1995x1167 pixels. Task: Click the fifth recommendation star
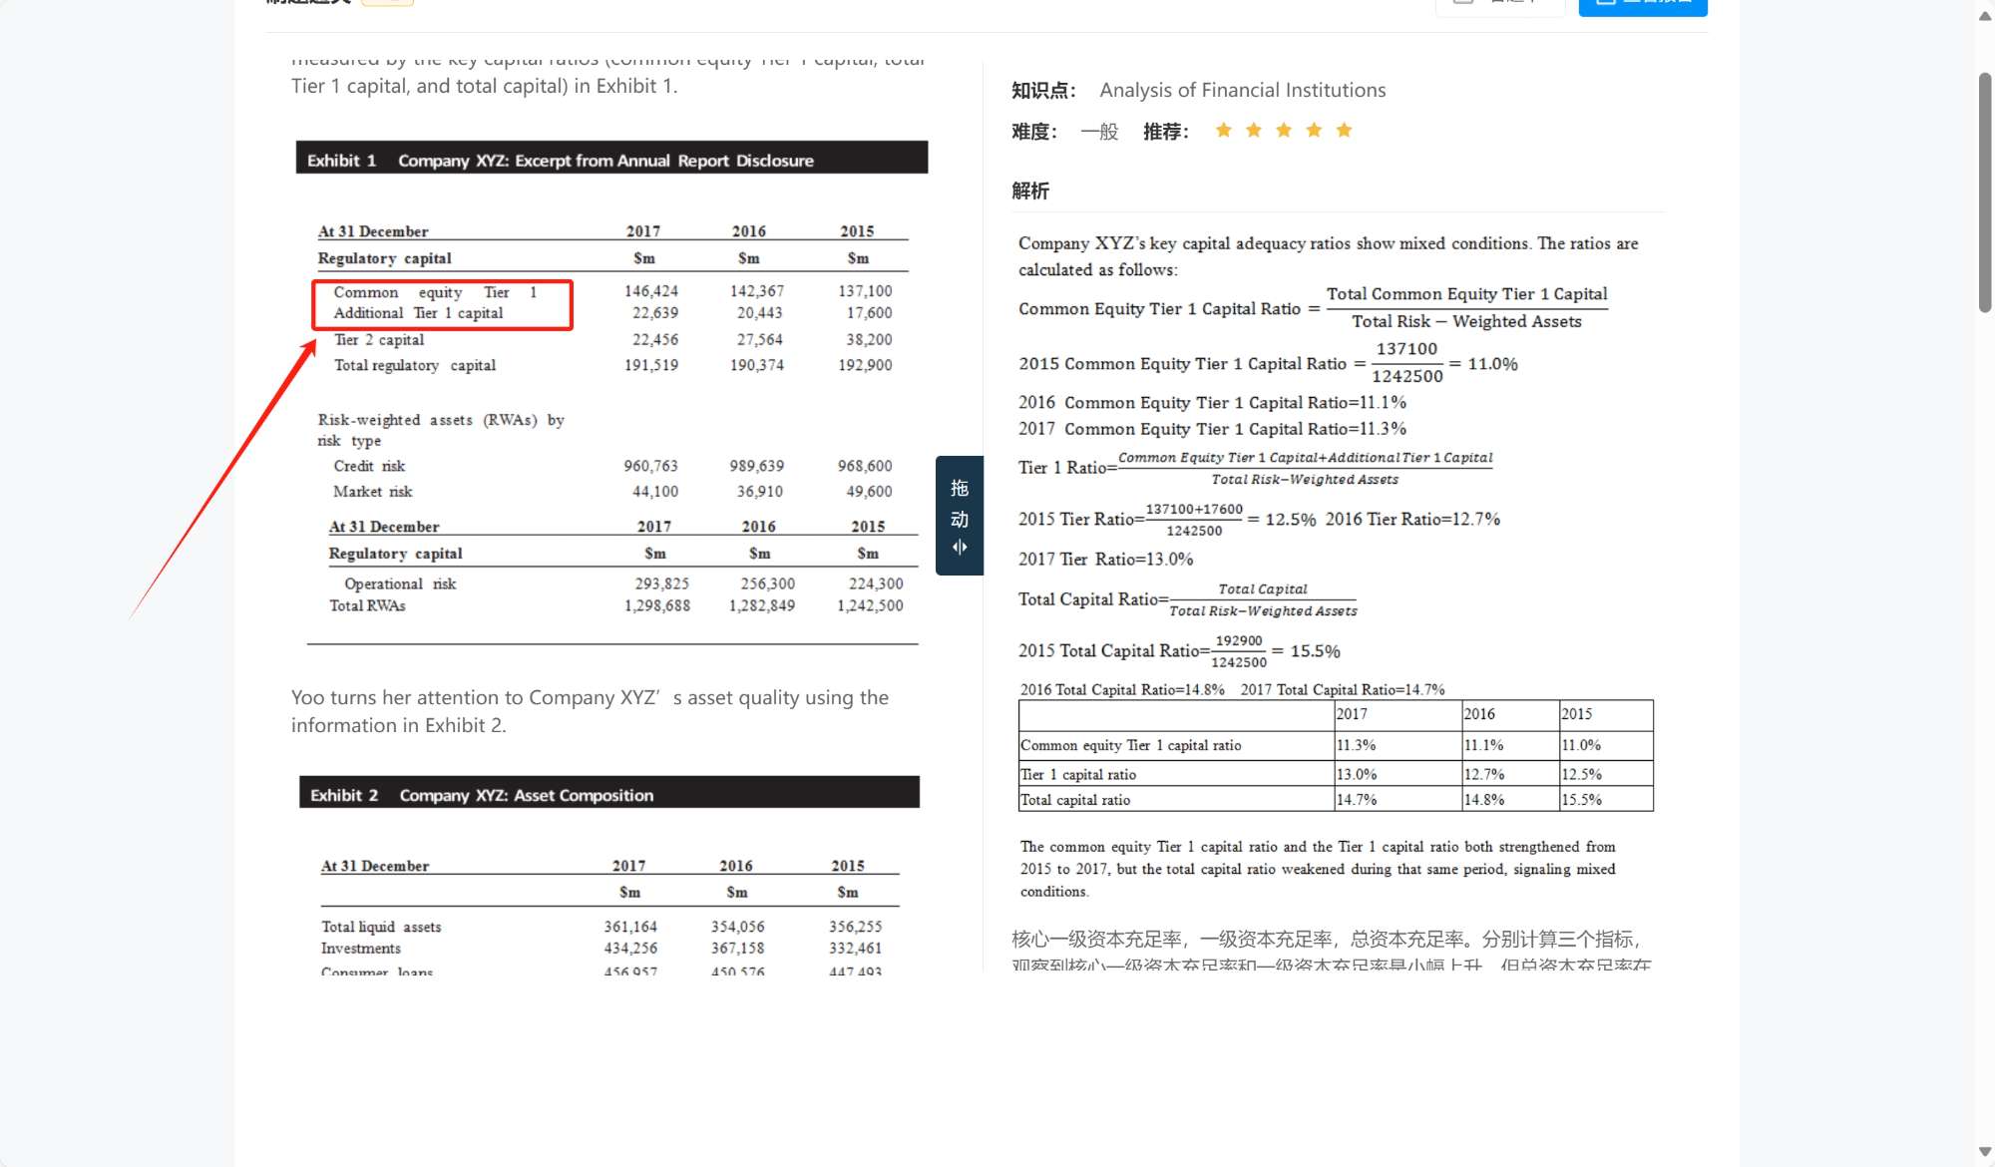click(1345, 131)
